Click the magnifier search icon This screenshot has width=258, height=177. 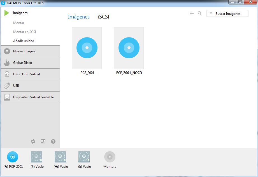click(x=200, y=13)
